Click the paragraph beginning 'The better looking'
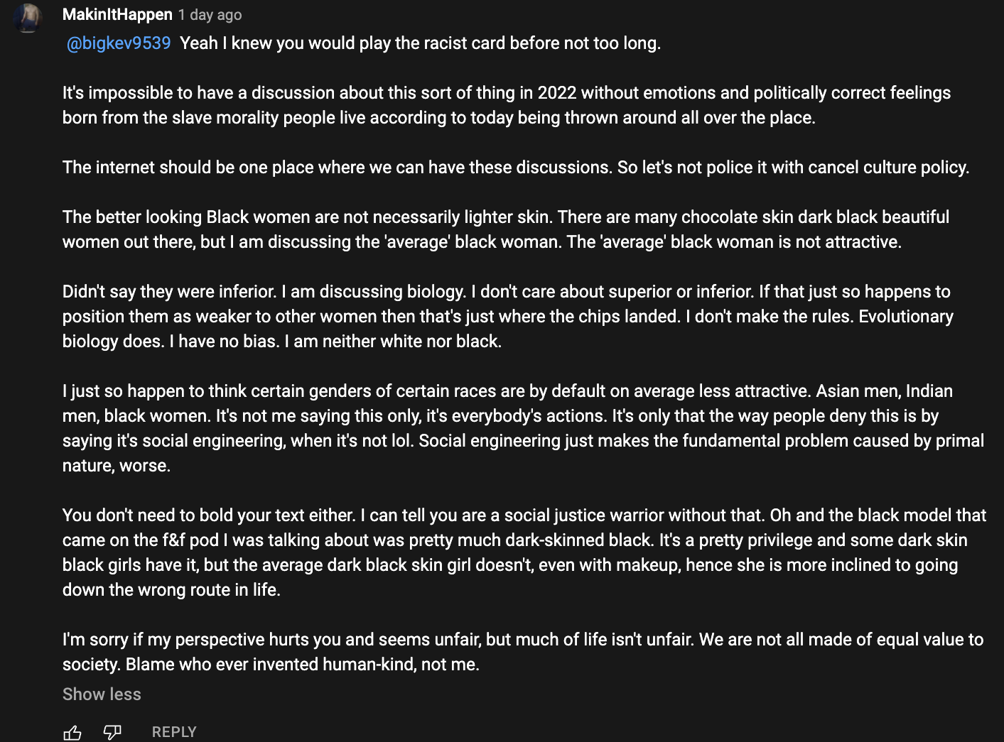The height and width of the screenshot is (742, 1004). (x=506, y=229)
